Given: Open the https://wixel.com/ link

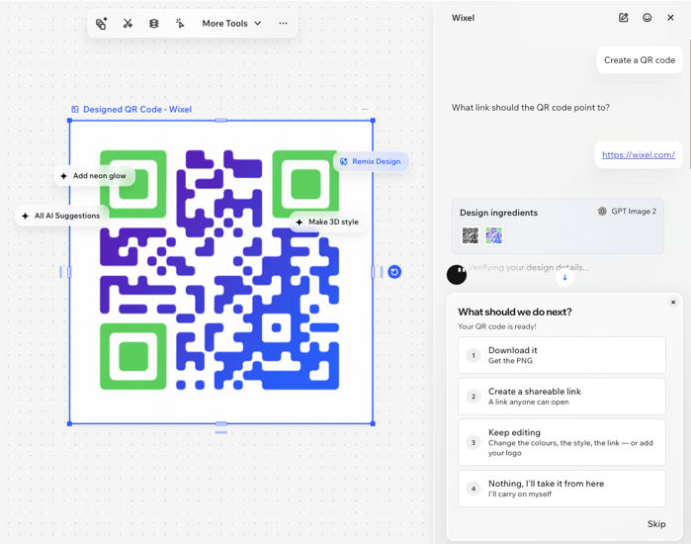Looking at the screenshot, I should 639,154.
